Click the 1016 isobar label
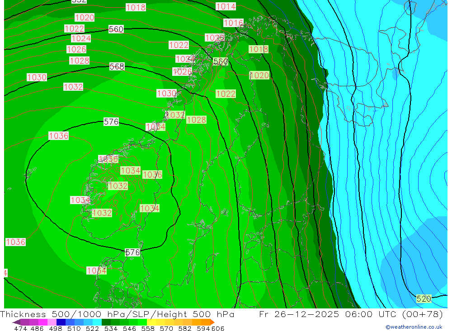 [233, 23]
